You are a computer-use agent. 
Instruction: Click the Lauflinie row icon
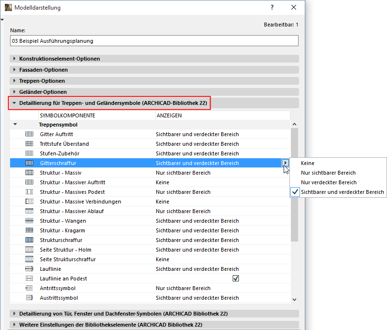pos(29,269)
